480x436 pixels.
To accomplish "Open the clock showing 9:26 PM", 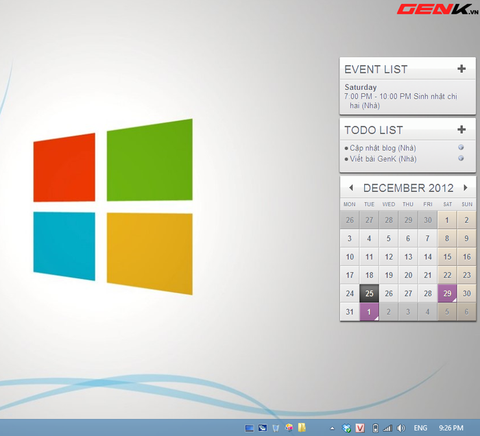I will [x=451, y=428].
